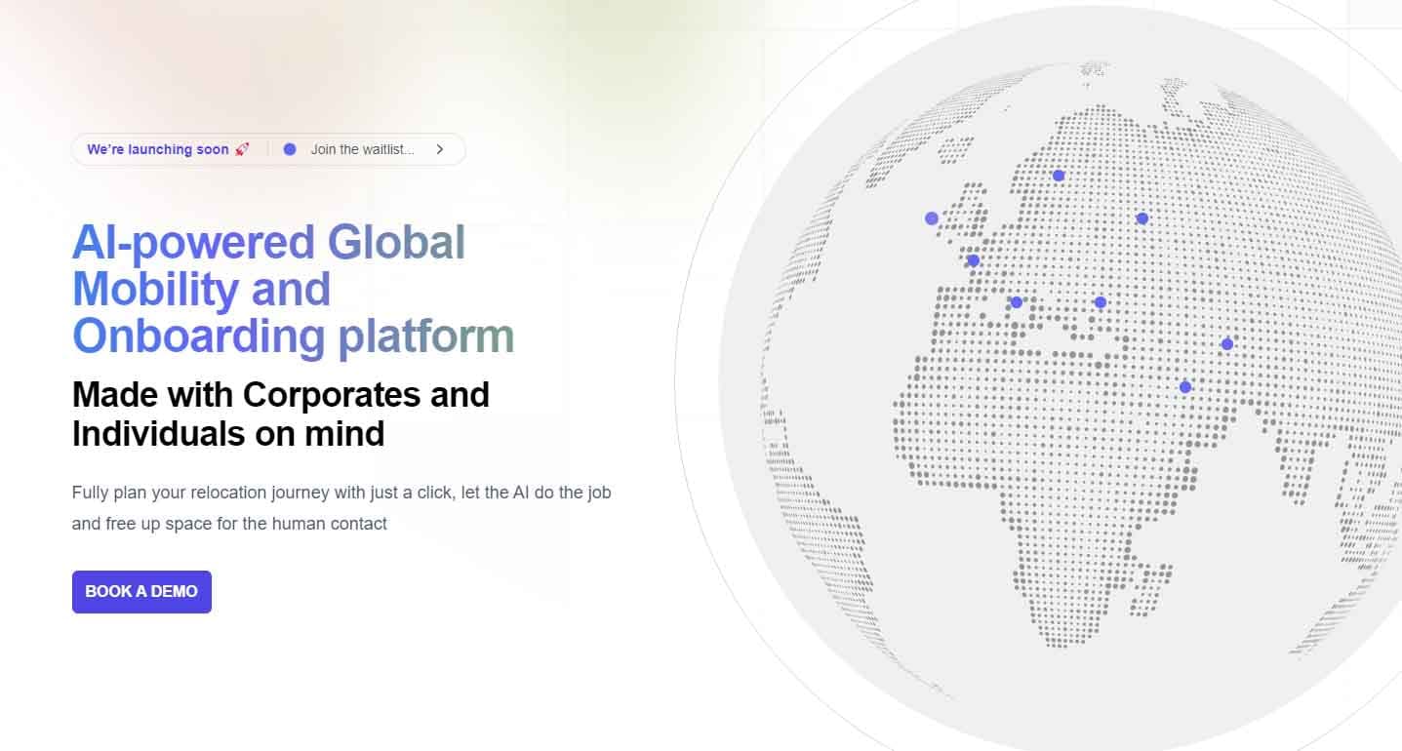Select the purple marker over Turkey region
Viewport: 1402px width, 751px height.
[1101, 302]
